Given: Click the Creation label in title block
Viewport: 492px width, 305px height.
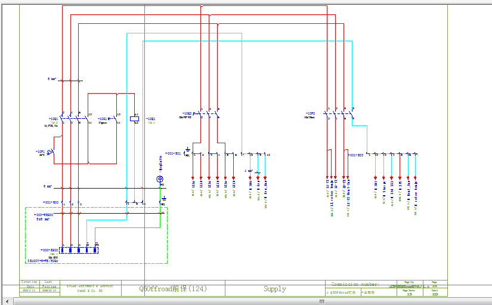Looking at the screenshot, I should 29,282.
